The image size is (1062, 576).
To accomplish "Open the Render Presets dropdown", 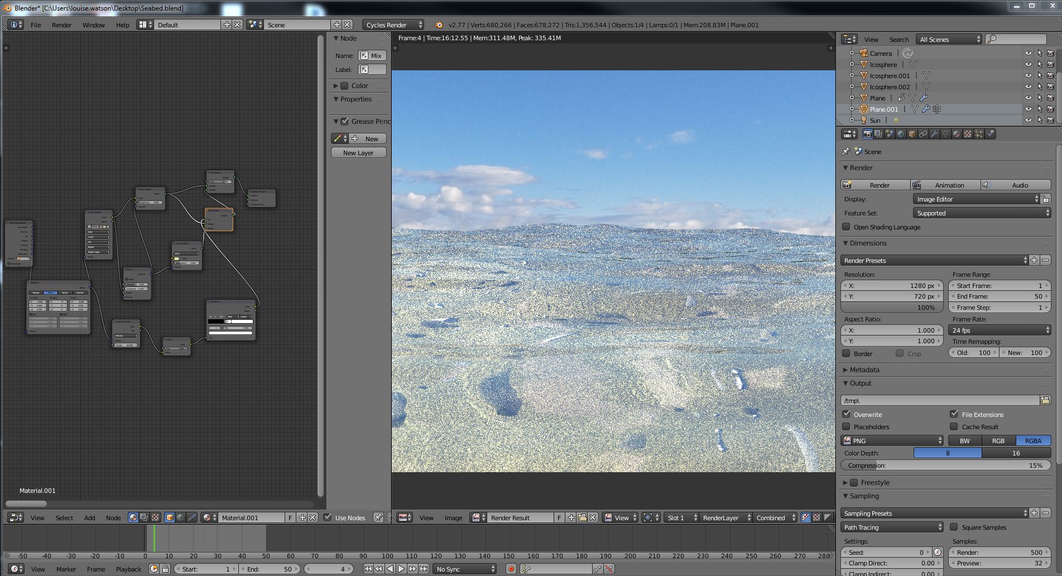I will (x=934, y=260).
